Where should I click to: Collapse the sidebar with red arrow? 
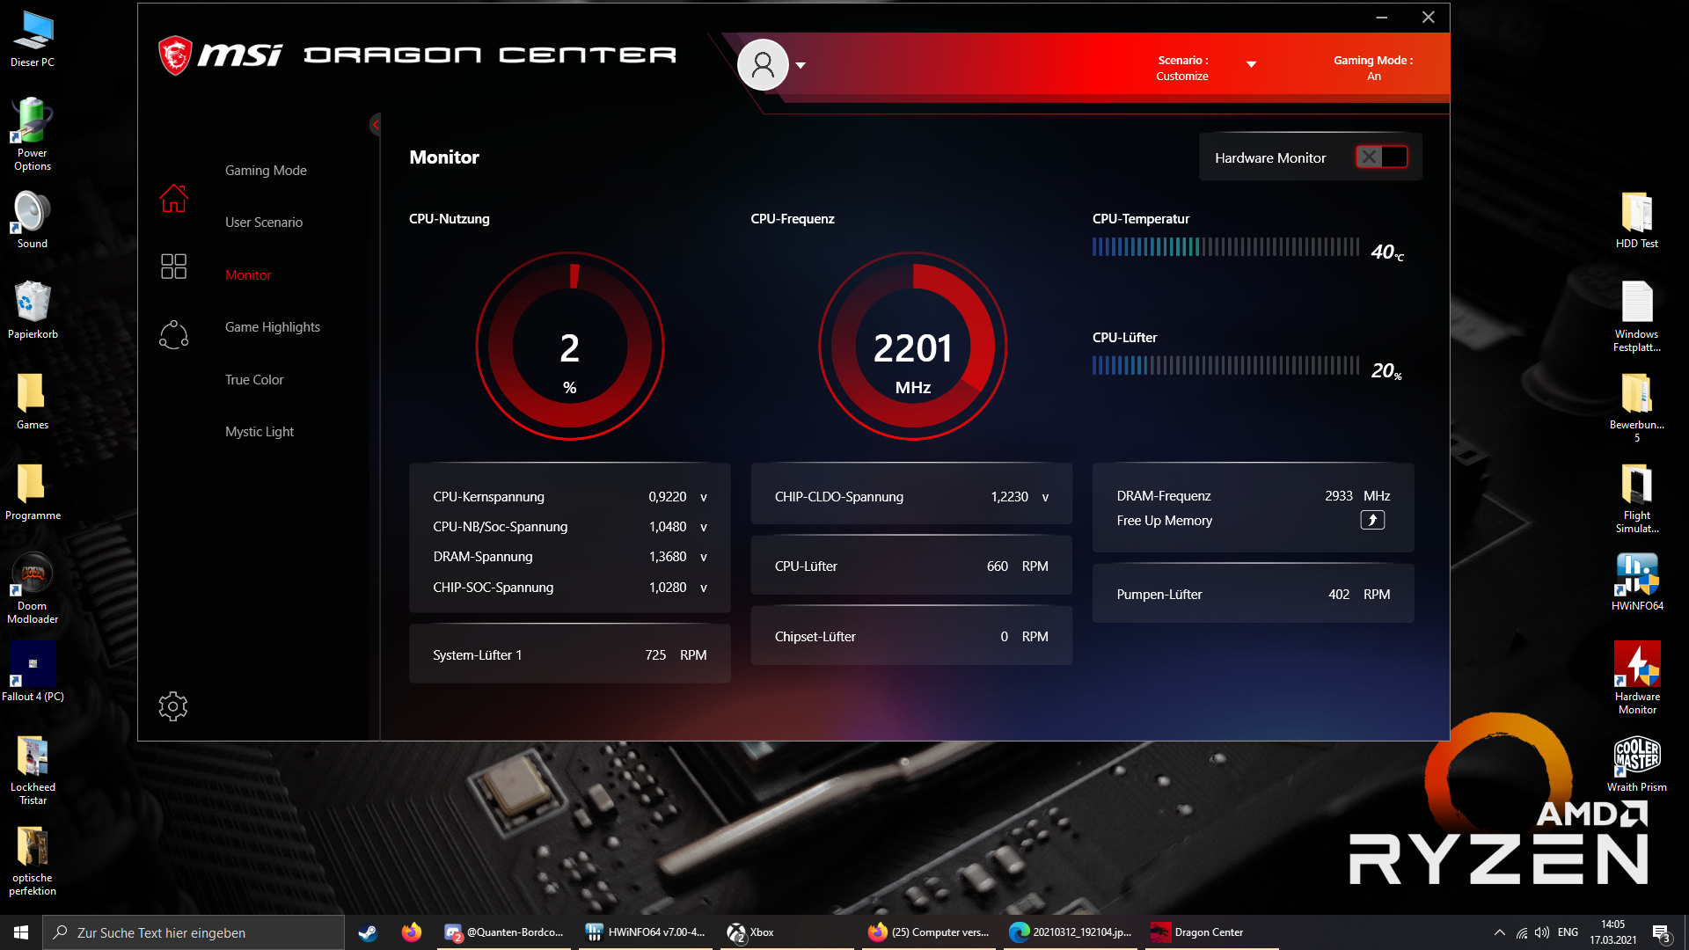pyautogui.click(x=376, y=125)
